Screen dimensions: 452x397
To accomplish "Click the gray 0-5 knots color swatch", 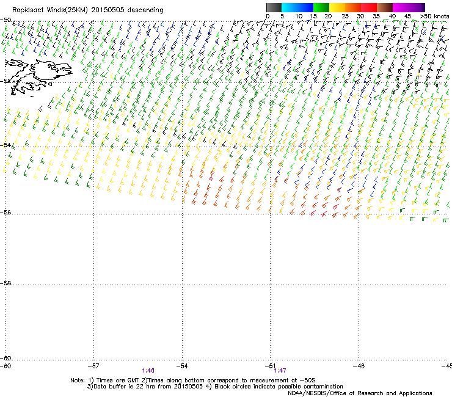I will point(274,7).
